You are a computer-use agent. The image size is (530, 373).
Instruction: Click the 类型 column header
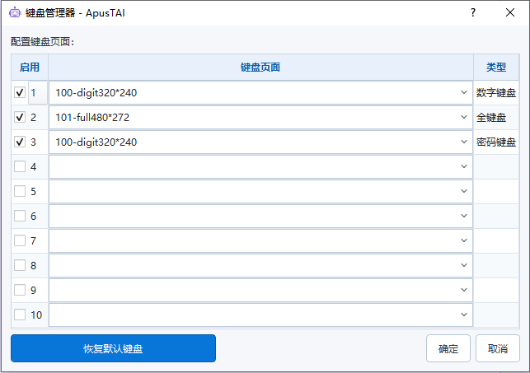click(x=496, y=68)
